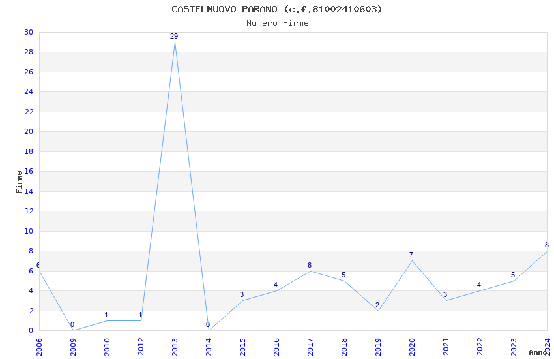The width and height of the screenshot is (554, 359).
Task: Click the y-axis tick label 26
Action: (x=29, y=72)
